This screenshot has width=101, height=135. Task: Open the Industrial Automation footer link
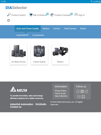coord(22,104)
